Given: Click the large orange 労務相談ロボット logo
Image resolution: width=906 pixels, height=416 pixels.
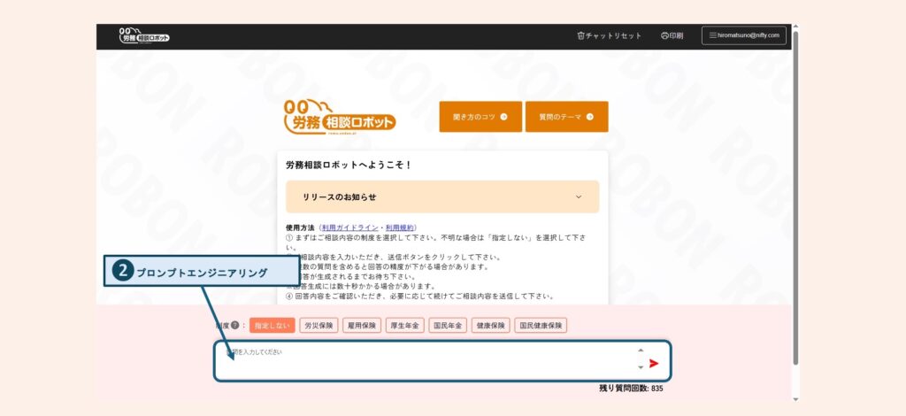Looking at the screenshot, I should [x=340, y=117].
